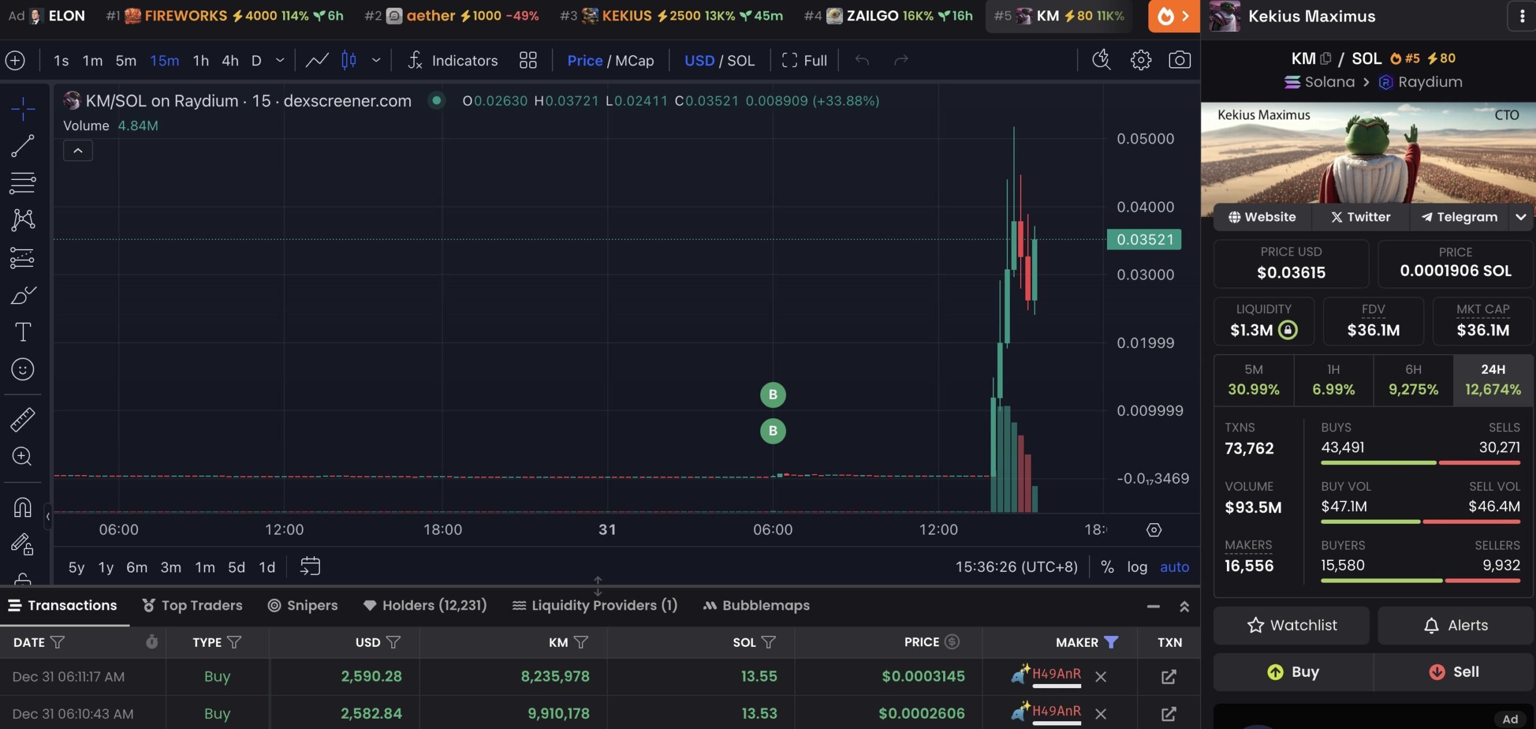Open chart layout grid selector
This screenshot has height=729, width=1536.
click(x=528, y=60)
